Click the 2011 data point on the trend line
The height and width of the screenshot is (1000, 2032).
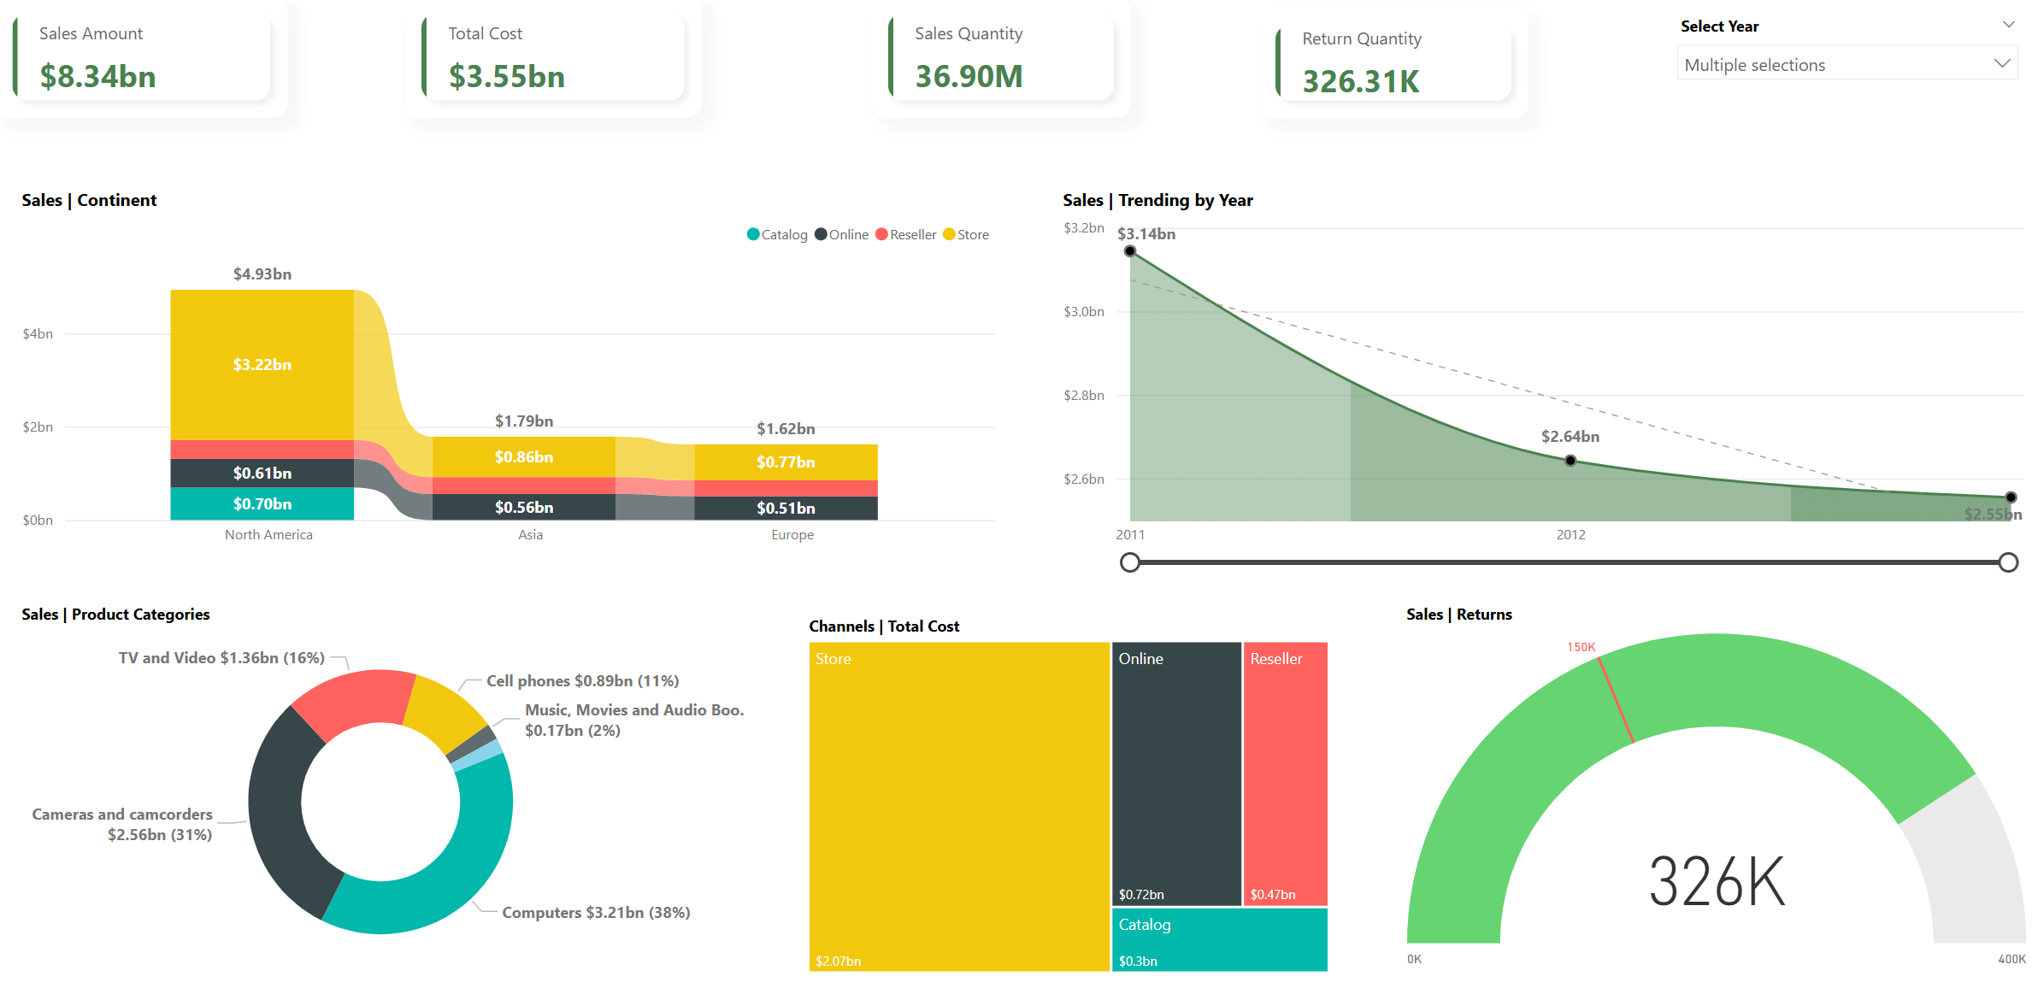coord(1129,250)
